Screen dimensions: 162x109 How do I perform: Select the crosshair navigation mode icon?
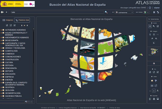(150, 26)
